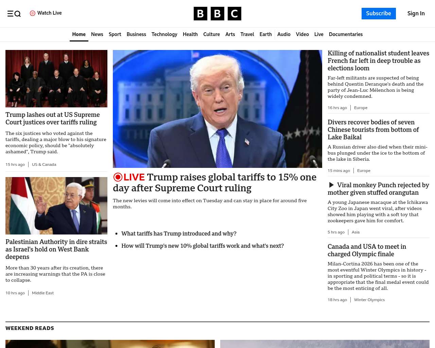Go to the Documentaries section
The height and width of the screenshot is (348, 435).
coord(346,34)
